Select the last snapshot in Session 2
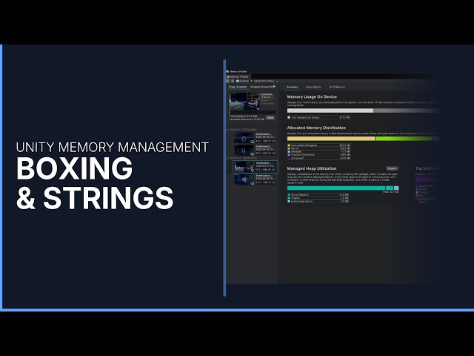Image resolution: width=474 pixels, height=356 pixels. (255, 179)
